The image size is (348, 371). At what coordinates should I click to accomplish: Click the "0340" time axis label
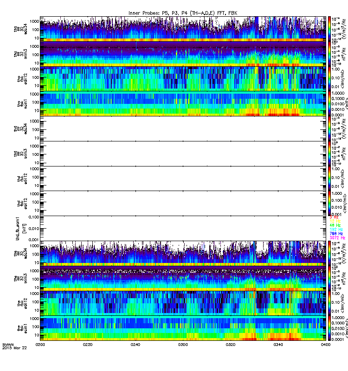click(278, 345)
